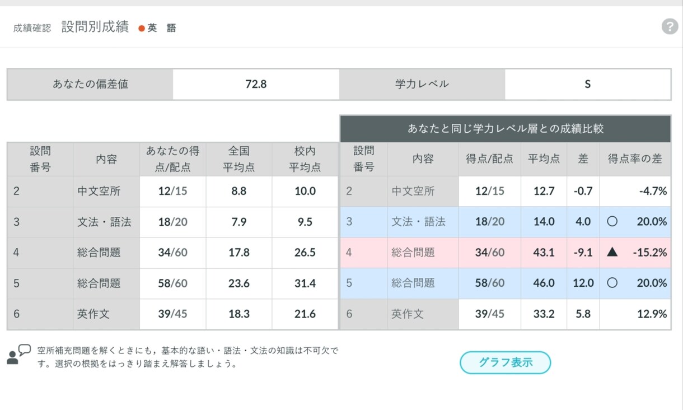Click the 得点率の差 column header
This screenshot has width=683, height=410.
tap(635, 159)
